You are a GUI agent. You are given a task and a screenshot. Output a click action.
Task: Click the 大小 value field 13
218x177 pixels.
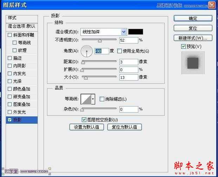point(129,77)
